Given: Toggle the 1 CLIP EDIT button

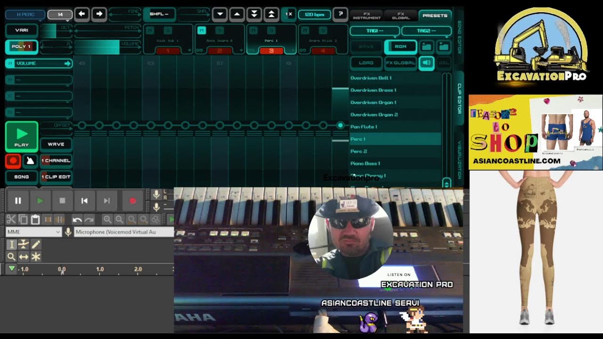Looking at the screenshot, I should (56, 177).
